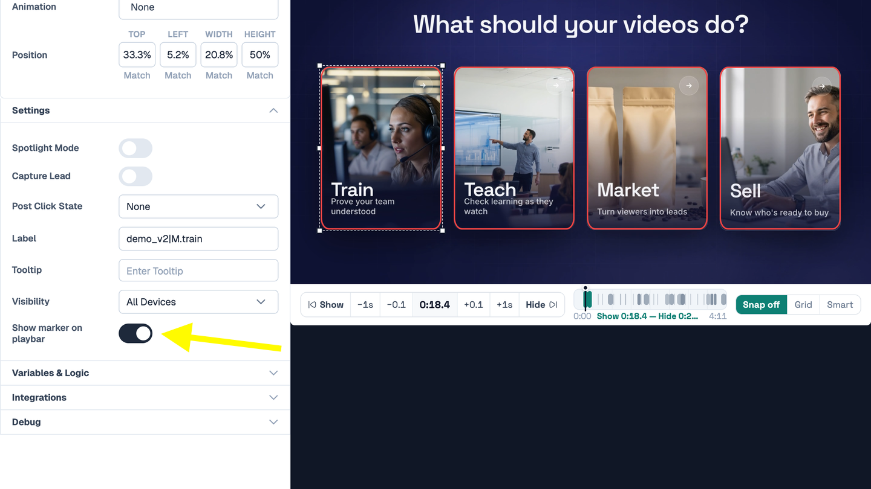The width and height of the screenshot is (871, 489).
Task: Select the Grid snap option
Action: click(803, 305)
